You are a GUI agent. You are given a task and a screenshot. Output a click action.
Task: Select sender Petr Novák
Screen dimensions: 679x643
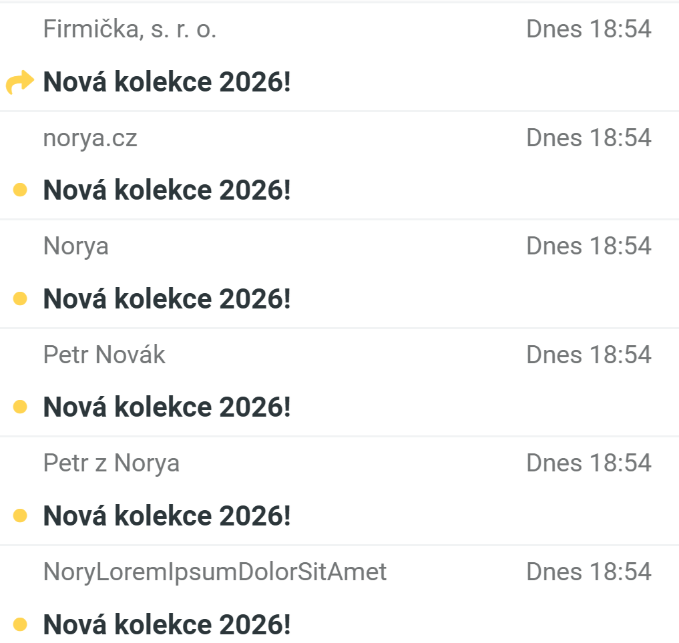click(x=104, y=355)
